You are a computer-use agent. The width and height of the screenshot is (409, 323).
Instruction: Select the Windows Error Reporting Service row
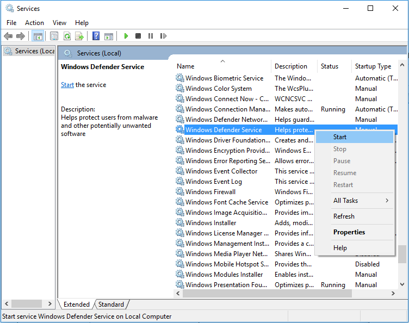click(245, 161)
